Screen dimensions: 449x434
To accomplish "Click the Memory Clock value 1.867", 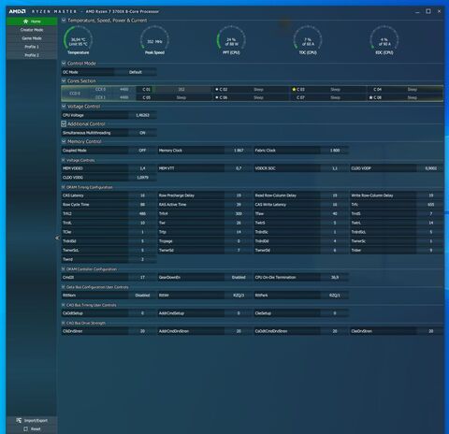I will pyautogui.click(x=239, y=150).
